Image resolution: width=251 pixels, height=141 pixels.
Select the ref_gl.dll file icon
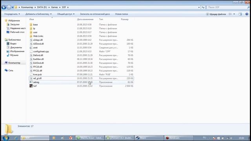31,78
